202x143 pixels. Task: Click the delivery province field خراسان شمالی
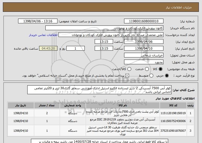coord(144,55)
